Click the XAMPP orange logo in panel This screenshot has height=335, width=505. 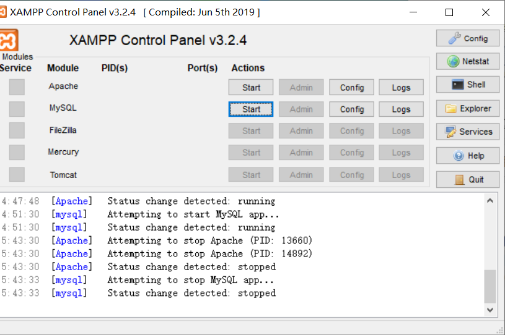coord(9,40)
